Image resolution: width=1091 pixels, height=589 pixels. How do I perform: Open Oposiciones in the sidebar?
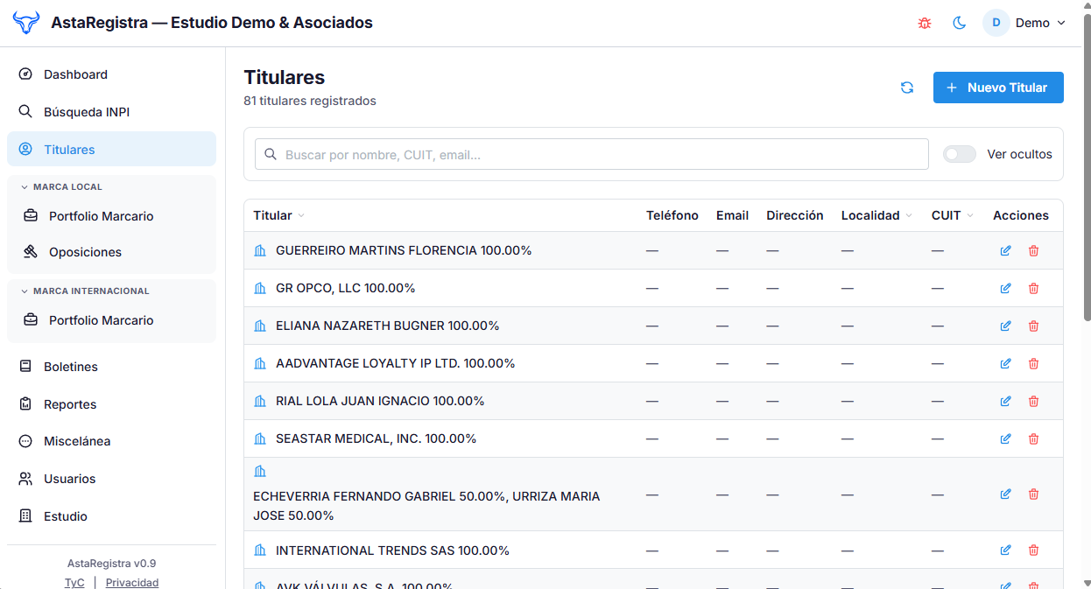pos(111,252)
